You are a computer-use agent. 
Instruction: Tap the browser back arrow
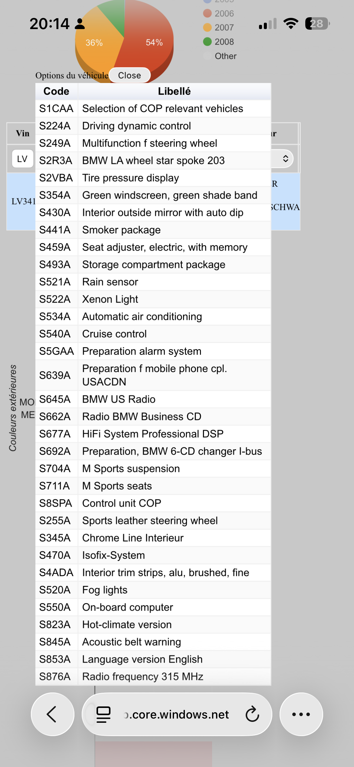pyautogui.click(x=52, y=714)
